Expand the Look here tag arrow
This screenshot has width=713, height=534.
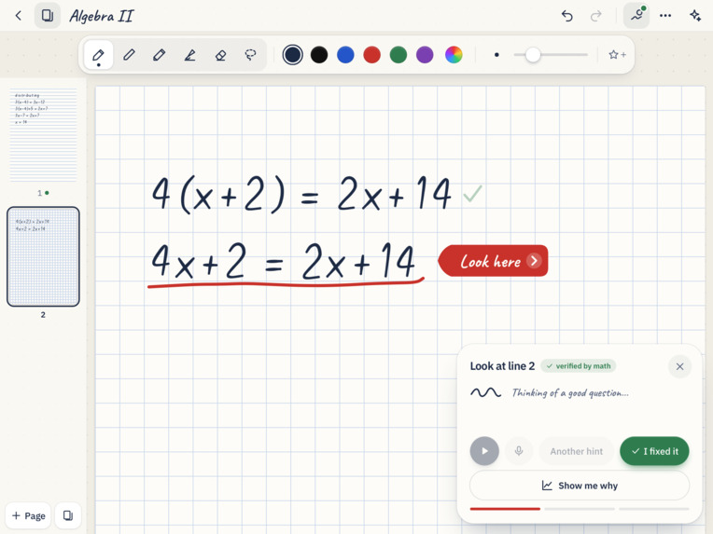point(534,261)
